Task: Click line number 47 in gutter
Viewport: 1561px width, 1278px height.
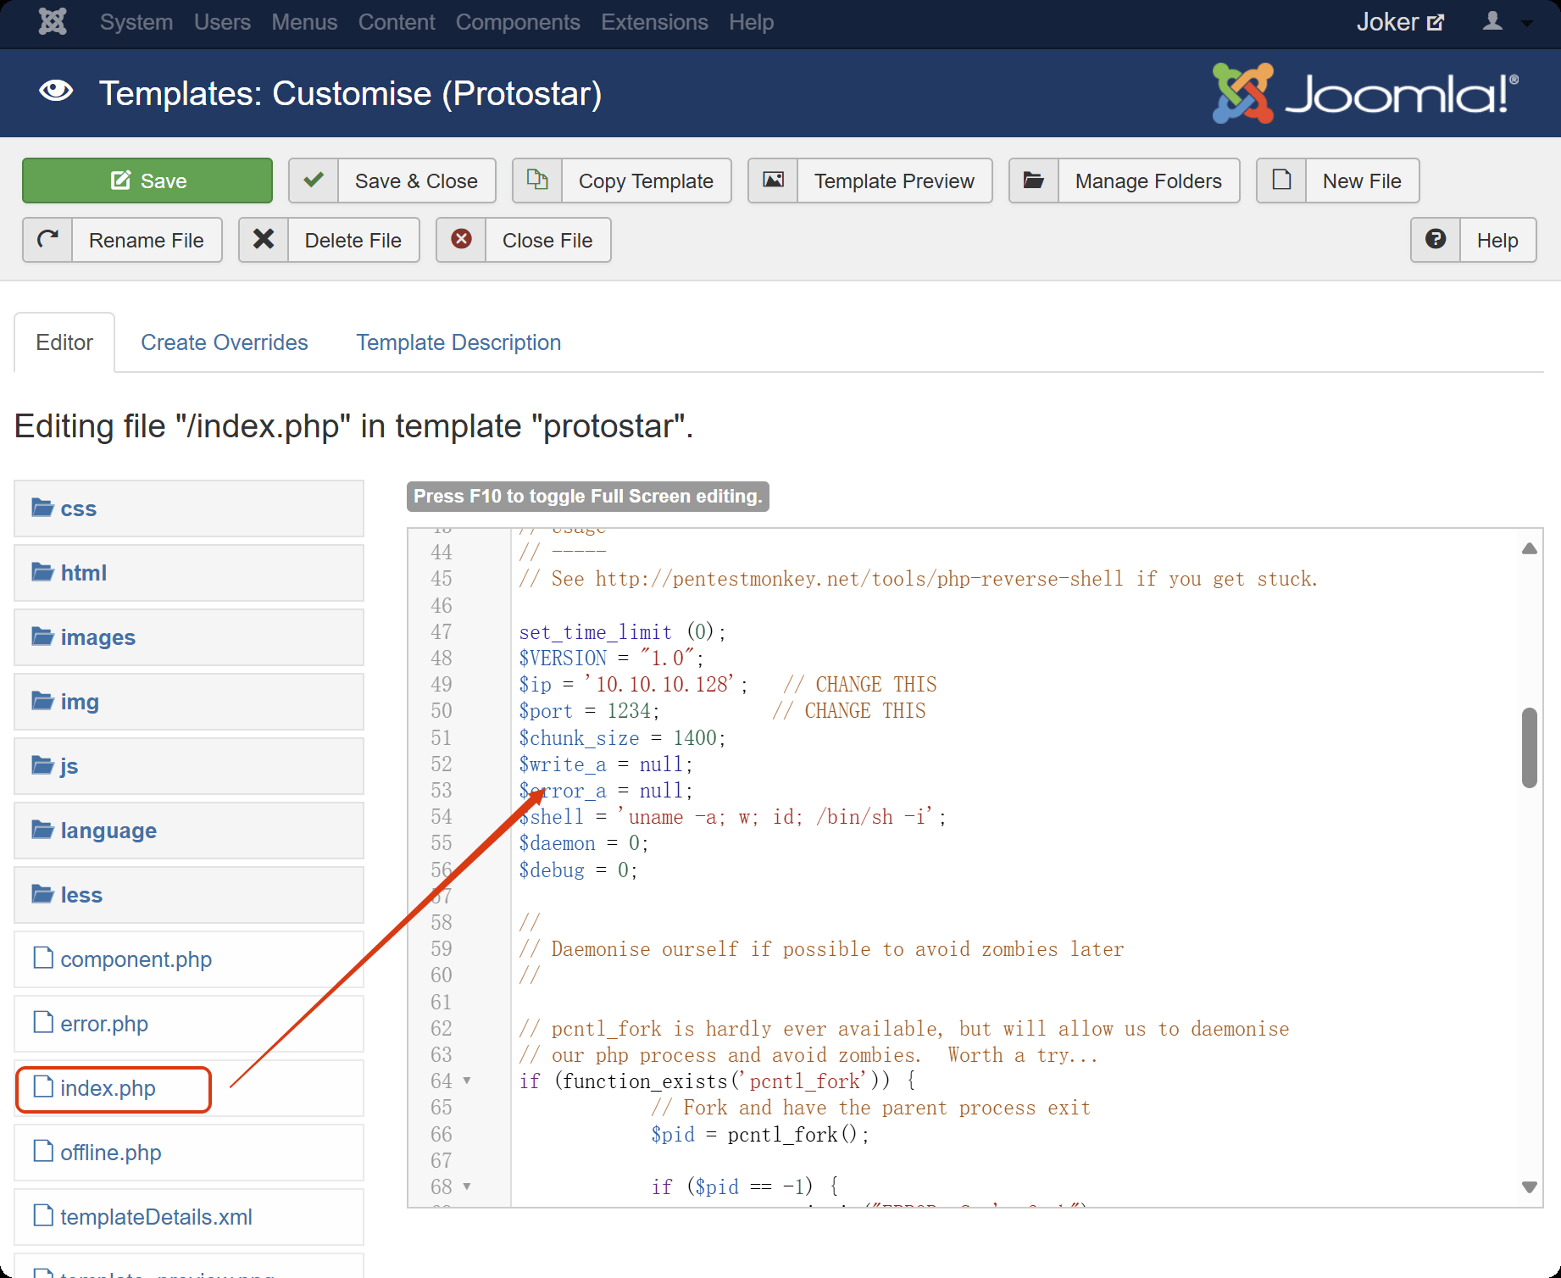Action: (442, 632)
